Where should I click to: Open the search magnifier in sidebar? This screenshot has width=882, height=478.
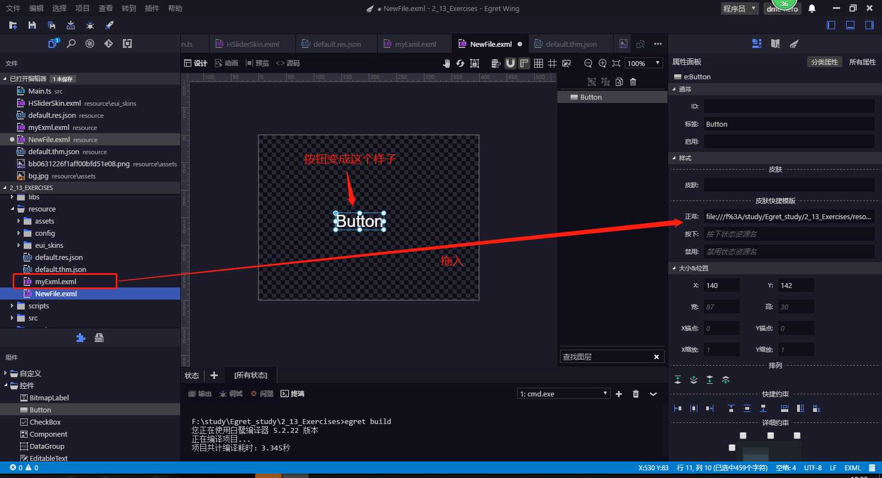71,44
